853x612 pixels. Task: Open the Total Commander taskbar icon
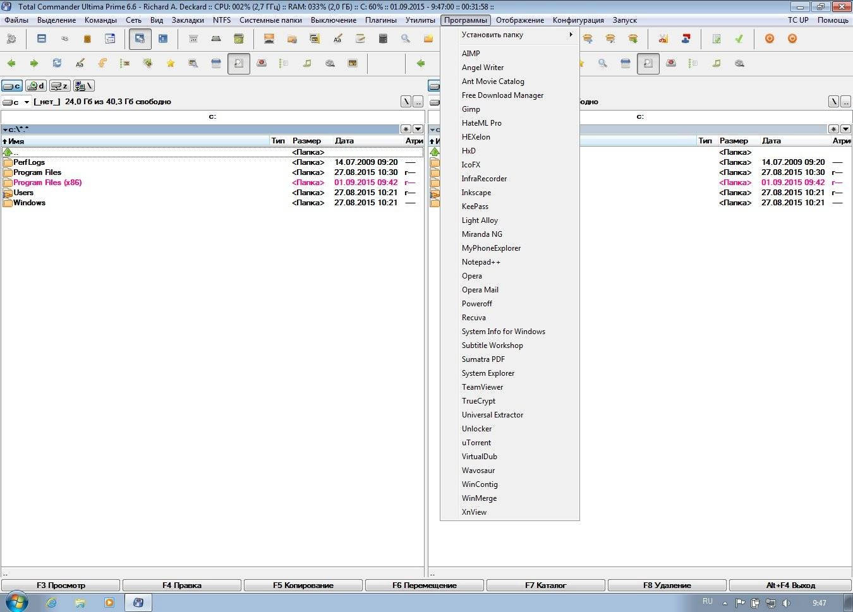coord(138,603)
